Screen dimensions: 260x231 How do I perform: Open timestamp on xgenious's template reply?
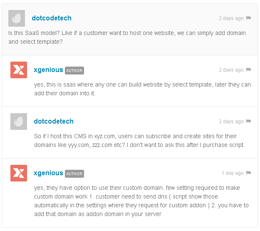pyautogui.click(x=231, y=70)
